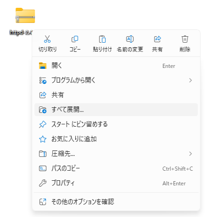This screenshot has height=217, width=211.
Task: Choose お気に入りに追加 menu entry
Action: coord(116,139)
